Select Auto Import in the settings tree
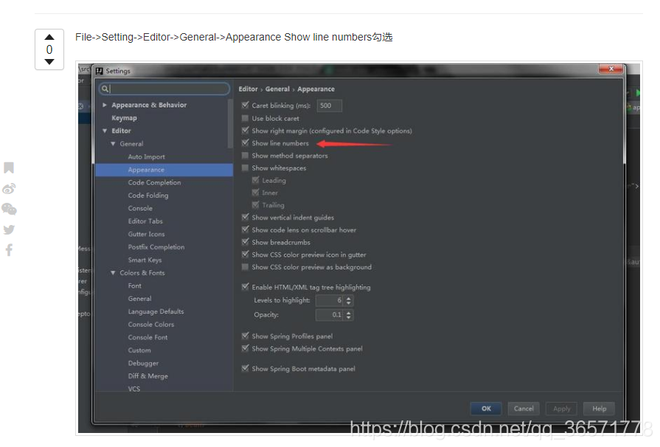The width and height of the screenshot is (660, 447). [147, 156]
